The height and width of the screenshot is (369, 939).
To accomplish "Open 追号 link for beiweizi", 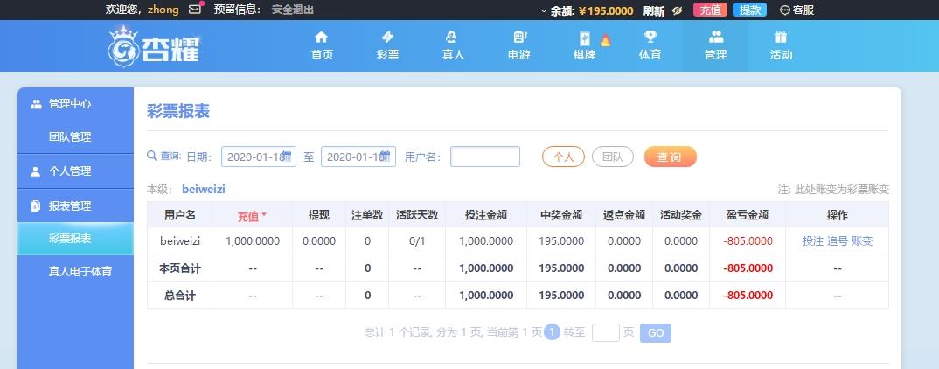I will tap(838, 240).
